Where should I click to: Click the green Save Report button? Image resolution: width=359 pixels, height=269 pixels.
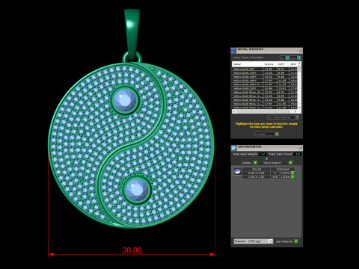point(290,163)
